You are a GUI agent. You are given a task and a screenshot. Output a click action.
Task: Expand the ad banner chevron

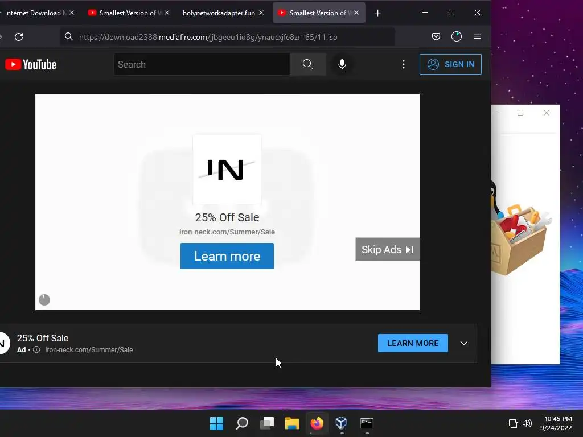(463, 343)
